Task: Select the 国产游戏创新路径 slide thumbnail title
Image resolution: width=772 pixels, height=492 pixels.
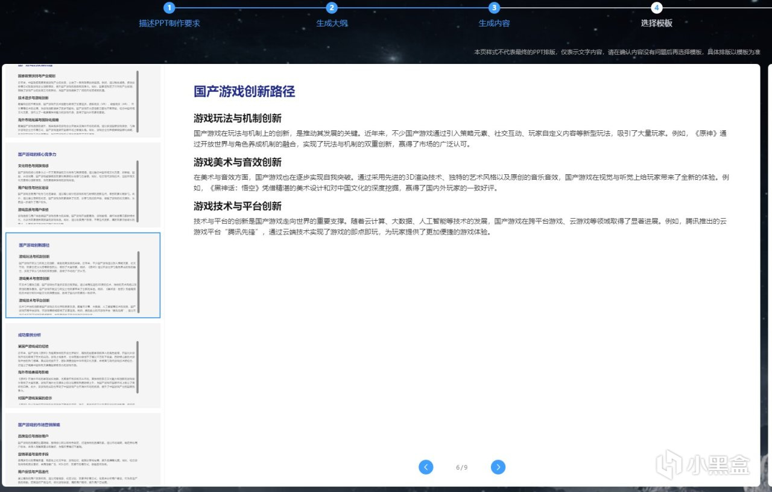Action: click(x=34, y=245)
